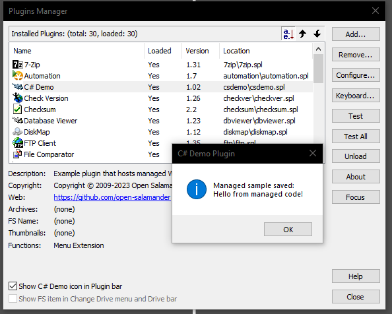Click the blue info icon in dialog
Image resolution: width=392 pixels, height=314 pixels.
[x=197, y=189]
